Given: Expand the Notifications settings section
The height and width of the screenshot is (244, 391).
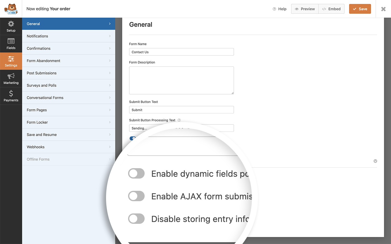Looking at the screenshot, I should pyautogui.click(x=69, y=36).
